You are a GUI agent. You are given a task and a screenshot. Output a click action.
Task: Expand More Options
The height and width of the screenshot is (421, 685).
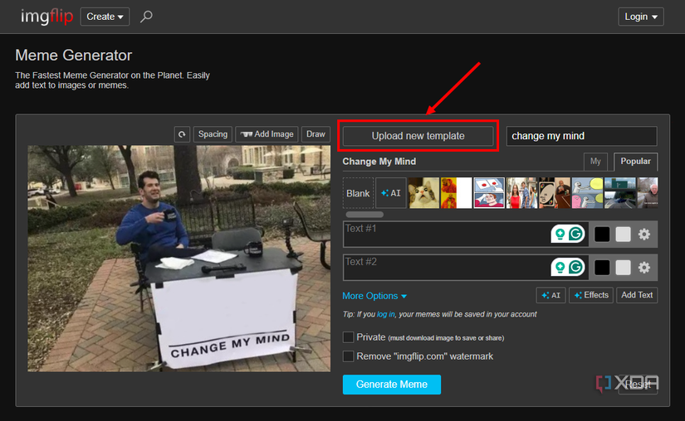point(374,296)
